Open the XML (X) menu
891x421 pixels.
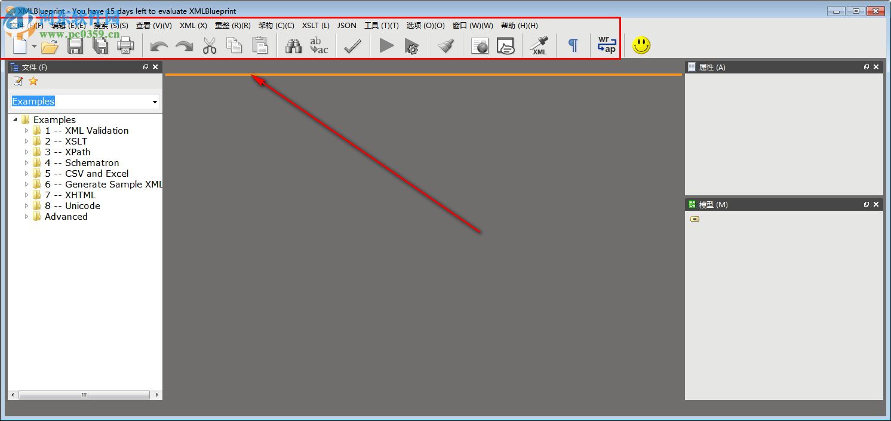point(193,26)
